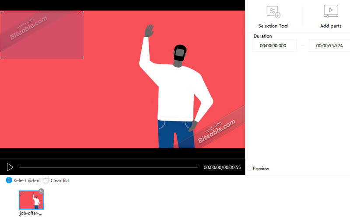Viewport: 350px width, 218px height.
Task: Delete the selection box with red X
Action: [79, 13]
